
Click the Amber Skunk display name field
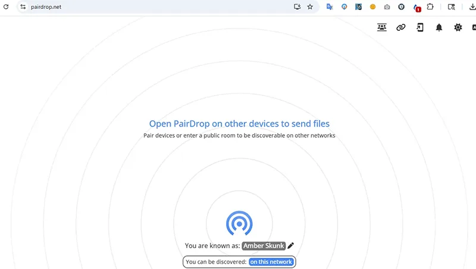pos(264,246)
